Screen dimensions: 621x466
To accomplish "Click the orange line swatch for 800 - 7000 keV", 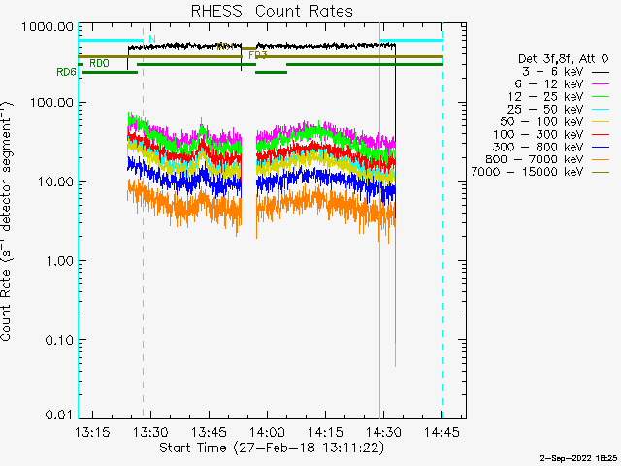I will 601,159.
